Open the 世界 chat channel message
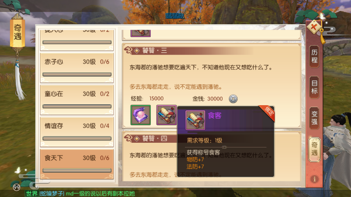 pos(80,194)
